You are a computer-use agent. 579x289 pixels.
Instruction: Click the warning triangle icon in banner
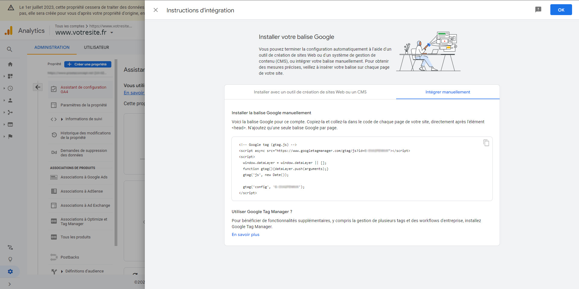[x=11, y=8]
